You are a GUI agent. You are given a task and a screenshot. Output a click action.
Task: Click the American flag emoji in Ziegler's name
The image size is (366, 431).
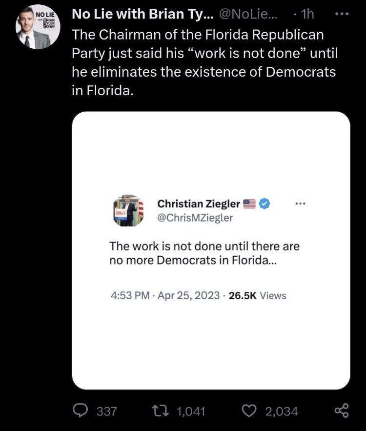click(x=249, y=204)
